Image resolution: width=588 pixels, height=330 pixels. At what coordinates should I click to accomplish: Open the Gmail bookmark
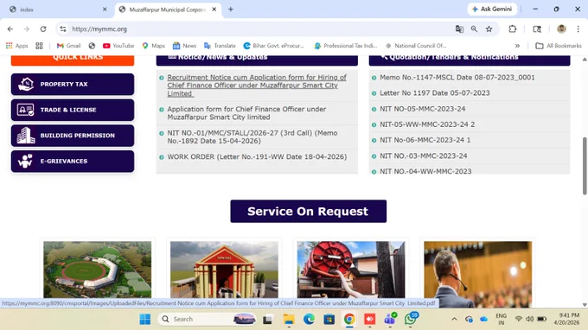click(x=68, y=46)
